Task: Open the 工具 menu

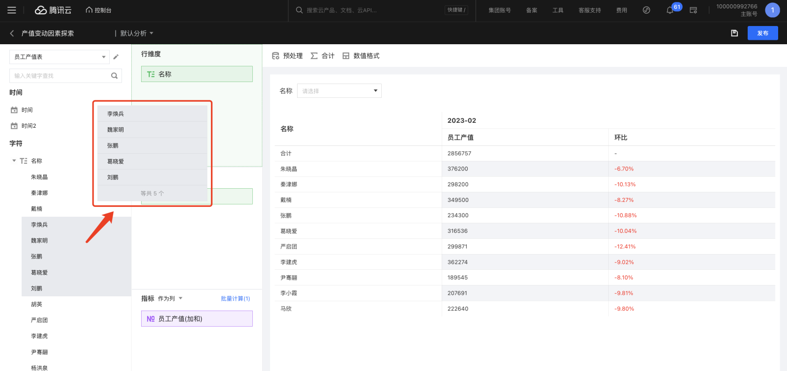Action: click(558, 10)
